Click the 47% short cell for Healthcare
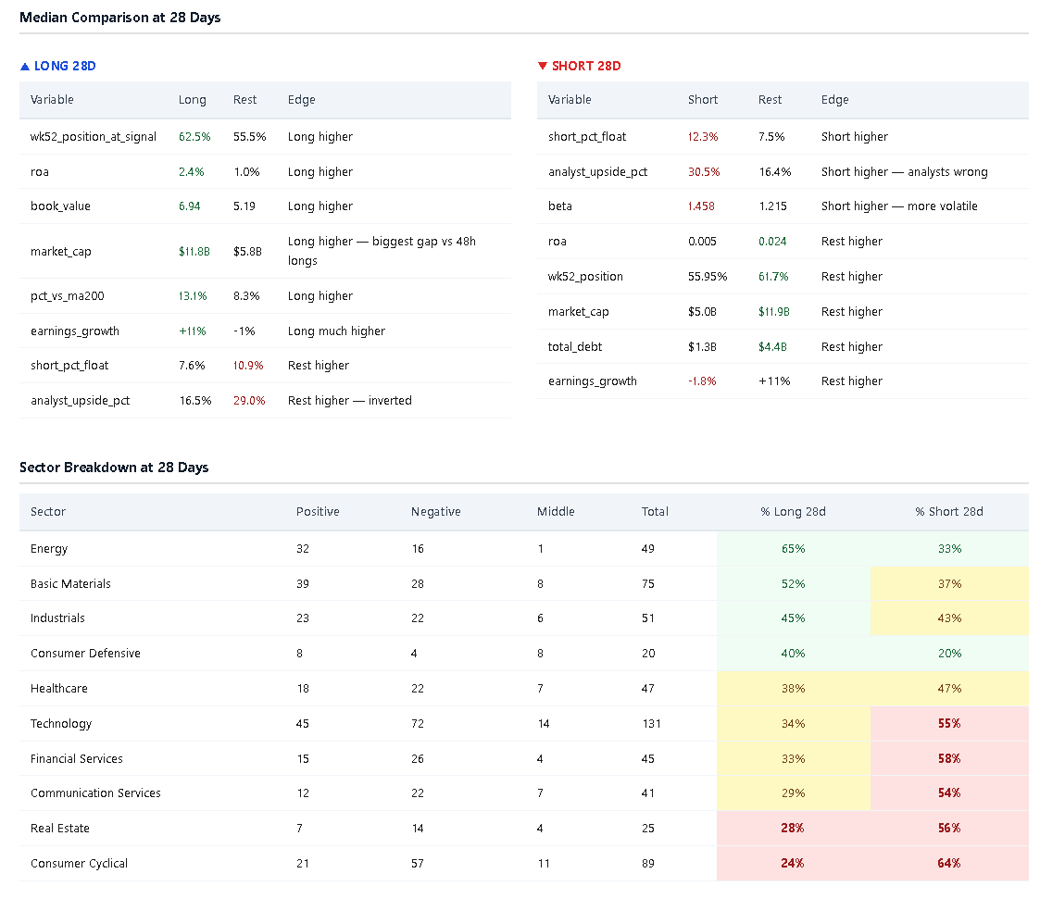Image resolution: width=1040 pixels, height=911 pixels. [x=949, y=689]
